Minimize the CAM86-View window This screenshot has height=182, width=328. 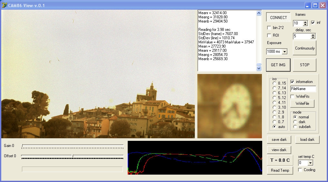(x=307, y=5)
